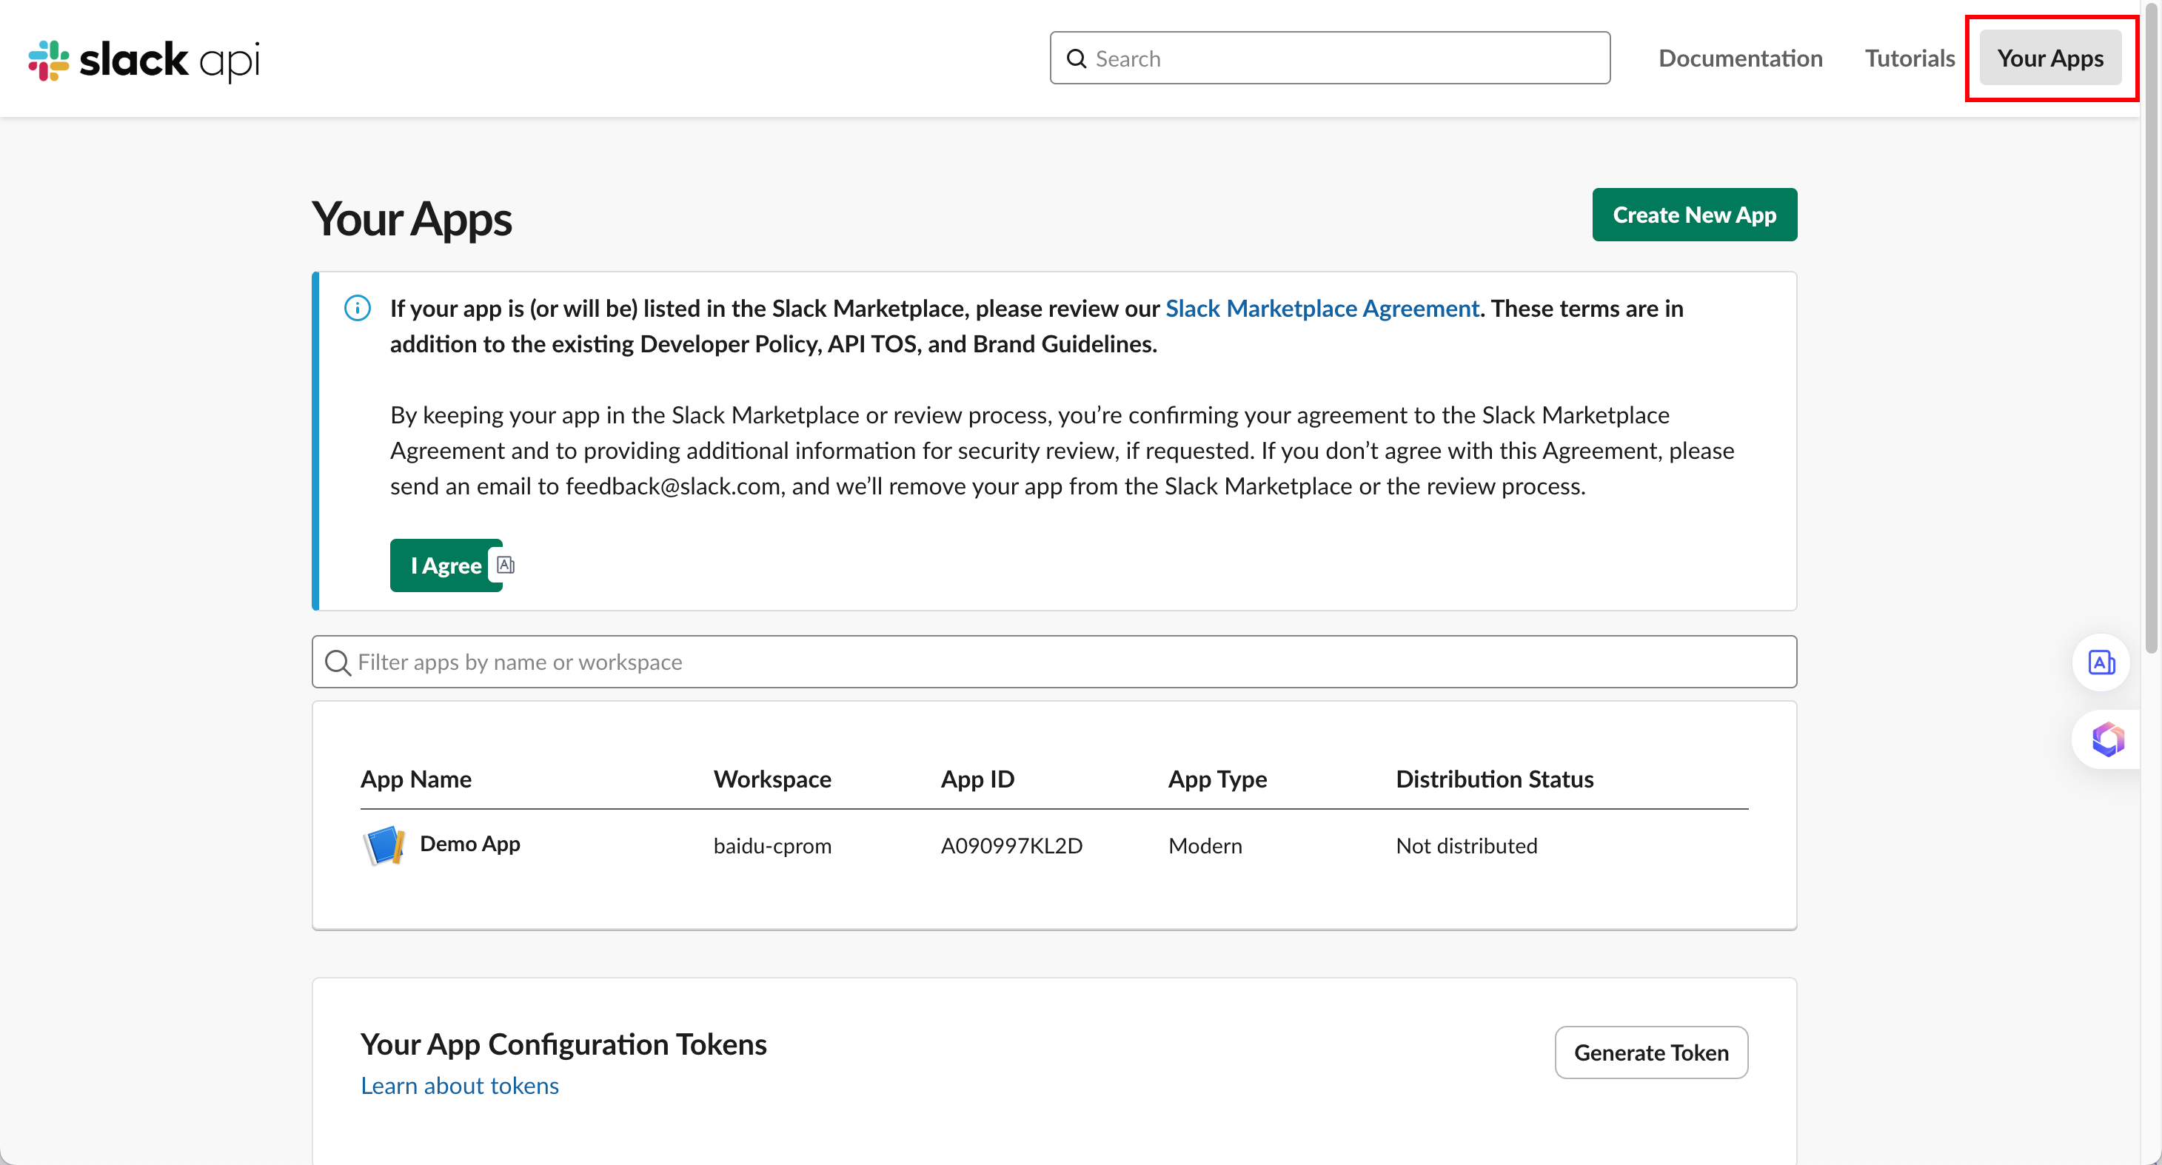Open the Demo App entry
Screen dimensions: 2162x1165
pyautogui.click(x=469, y=844)
